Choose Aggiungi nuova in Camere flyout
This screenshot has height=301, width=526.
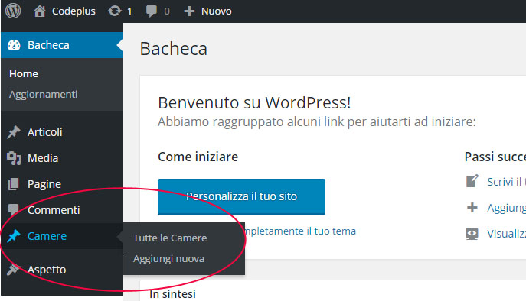[168, 259]
